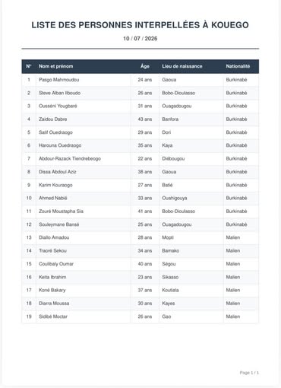The width and height of the screenshot is (281, 388).
Task: Click the document title heading
Action: tap(140, 25)
